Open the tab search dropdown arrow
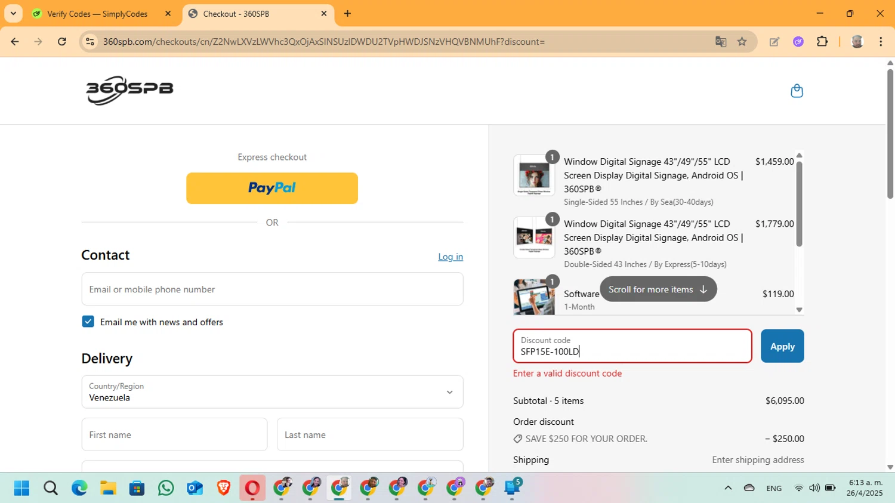The height and width of the screenshot is (503, 895). pos(13,14)
